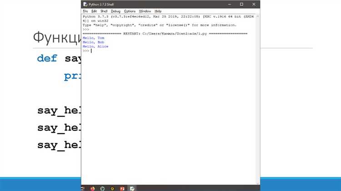This screenshot has width=341, height=191.
Task: Click the 'Hello, Alice' output line
Action: [x=95, y=46]
